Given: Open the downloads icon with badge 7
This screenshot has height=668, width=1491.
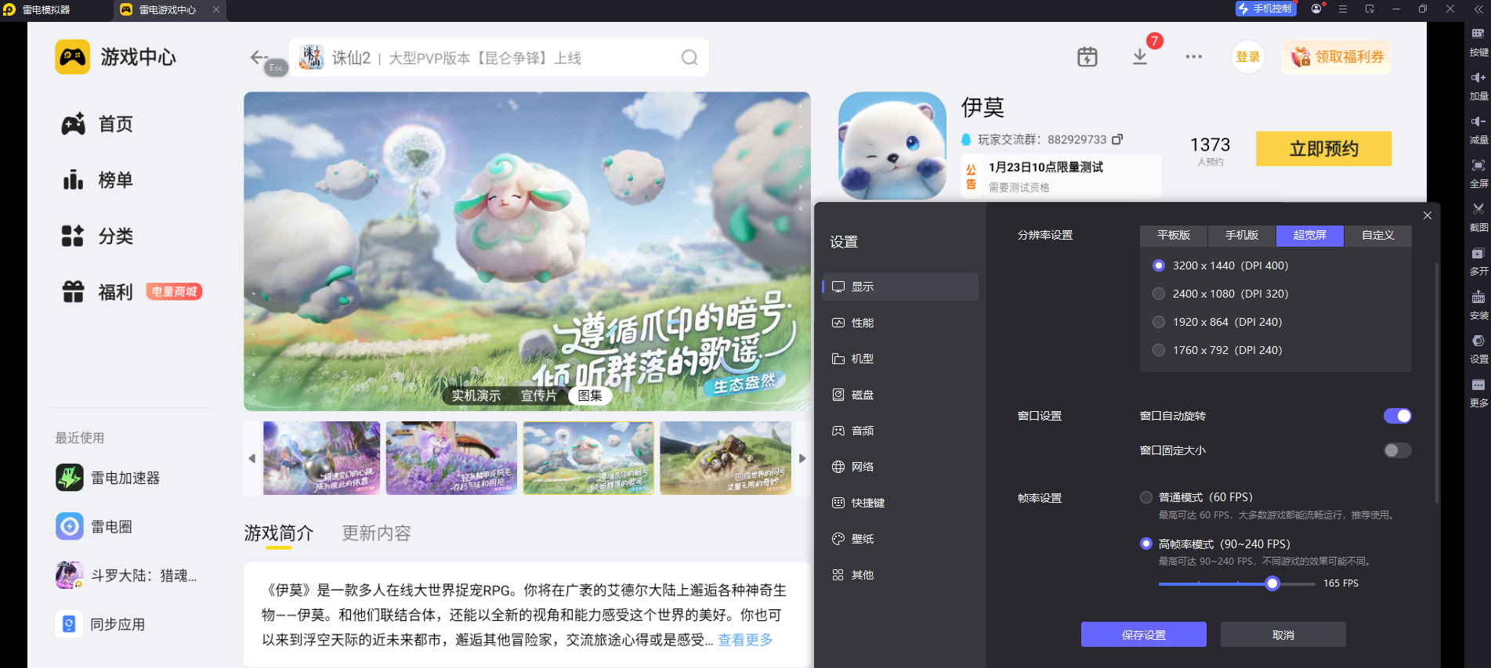Looking at the screenshot, I should pos(1140,57).
